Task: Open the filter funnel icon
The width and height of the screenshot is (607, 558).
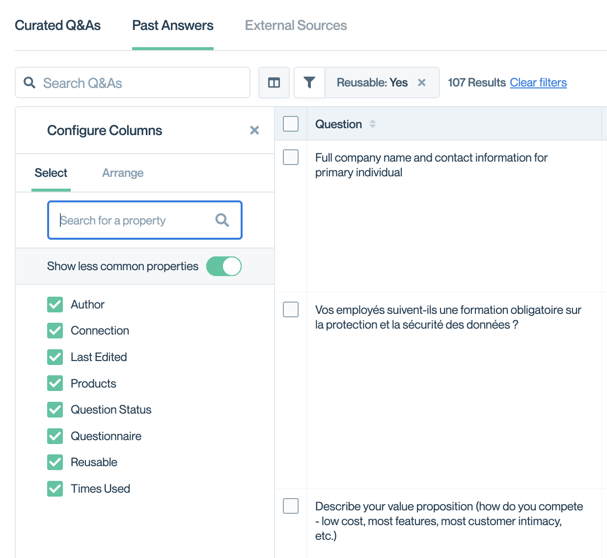Action: (x=309, y=83)
